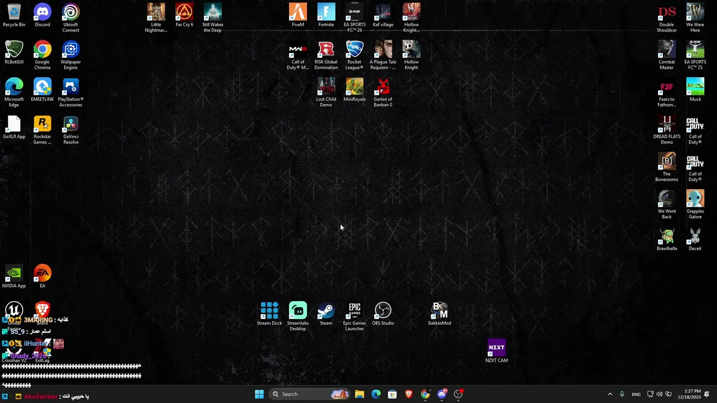Open the MiniRoyale desktop shortcut
The width and height of the screenshot is (717, 403).
pyautogui.click(x=355, y=90)
